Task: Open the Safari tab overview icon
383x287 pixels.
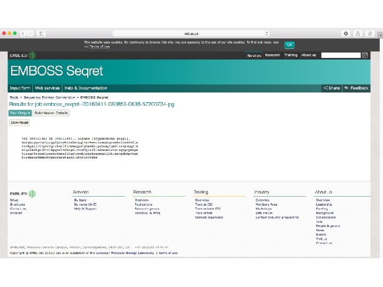Action: (370, 33)
